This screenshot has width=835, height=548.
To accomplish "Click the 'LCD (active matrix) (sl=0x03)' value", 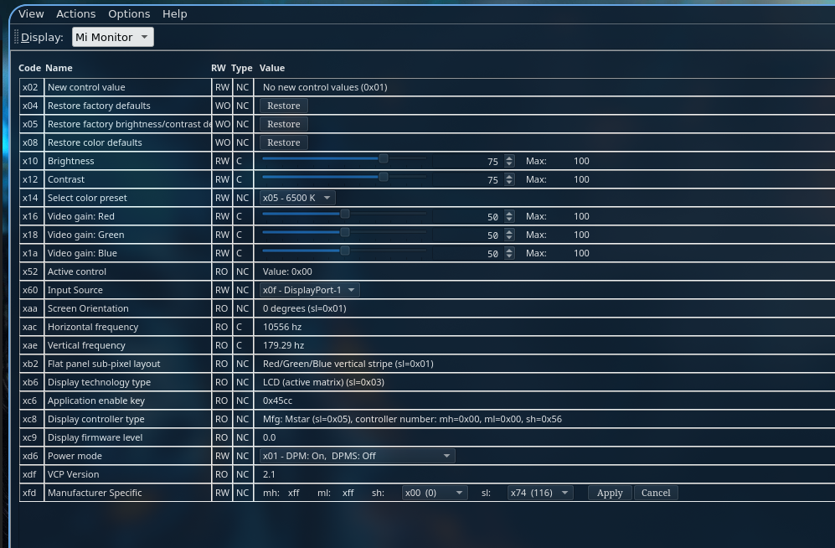I will click(323, 382).
